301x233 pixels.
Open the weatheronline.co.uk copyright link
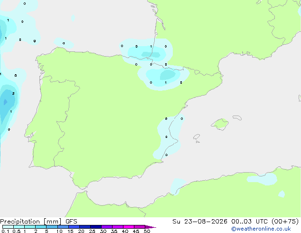(261, 229)
